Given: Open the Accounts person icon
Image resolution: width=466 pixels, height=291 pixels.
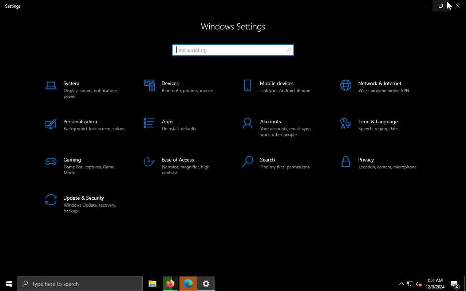Looking at the screenshot, I should tap(248, 123).
